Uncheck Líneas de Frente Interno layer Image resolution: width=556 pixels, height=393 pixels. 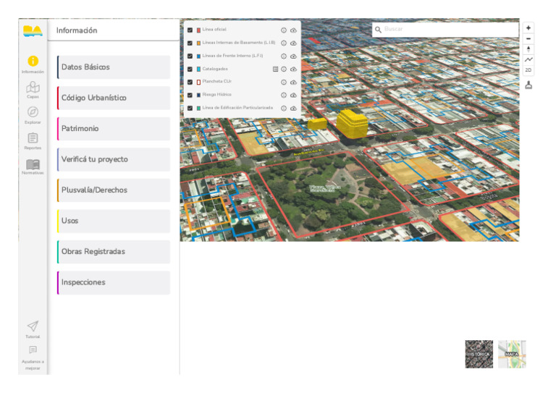click(x=190, y=56)
